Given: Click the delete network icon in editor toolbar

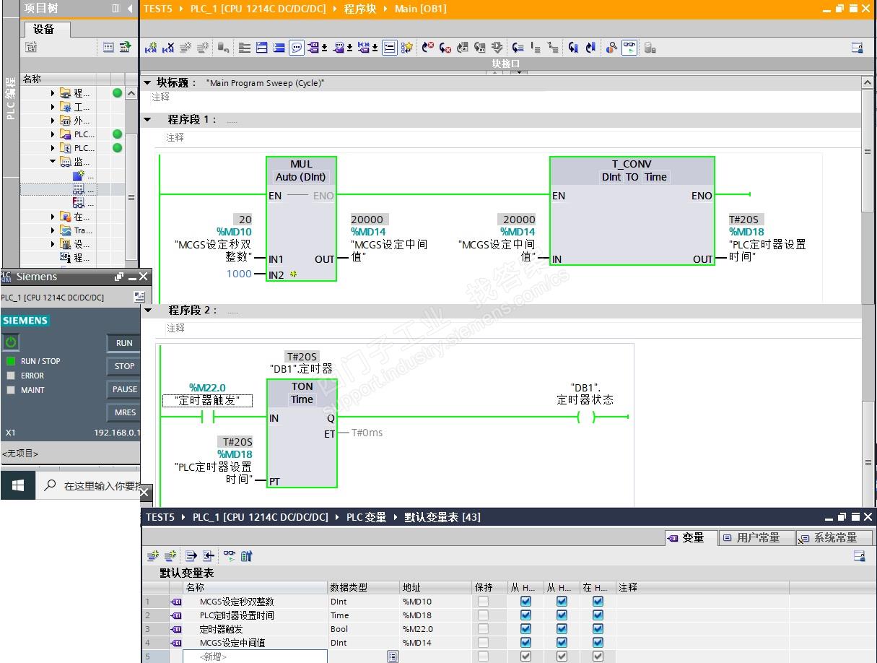Looking at the screenshot, I should coord(168,48).
